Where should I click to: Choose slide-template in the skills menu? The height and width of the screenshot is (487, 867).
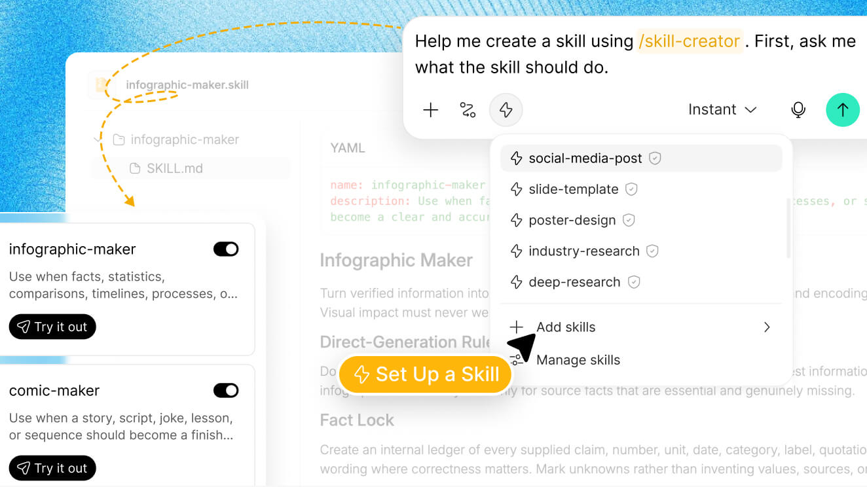point(641,189)
